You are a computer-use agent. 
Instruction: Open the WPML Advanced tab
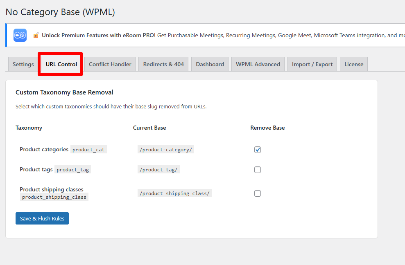[258, 64]
